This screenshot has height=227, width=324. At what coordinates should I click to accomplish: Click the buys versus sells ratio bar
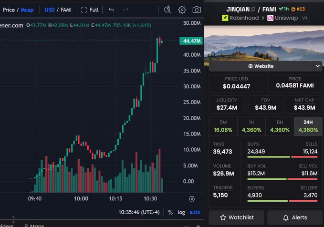click(x=282, y=157)
